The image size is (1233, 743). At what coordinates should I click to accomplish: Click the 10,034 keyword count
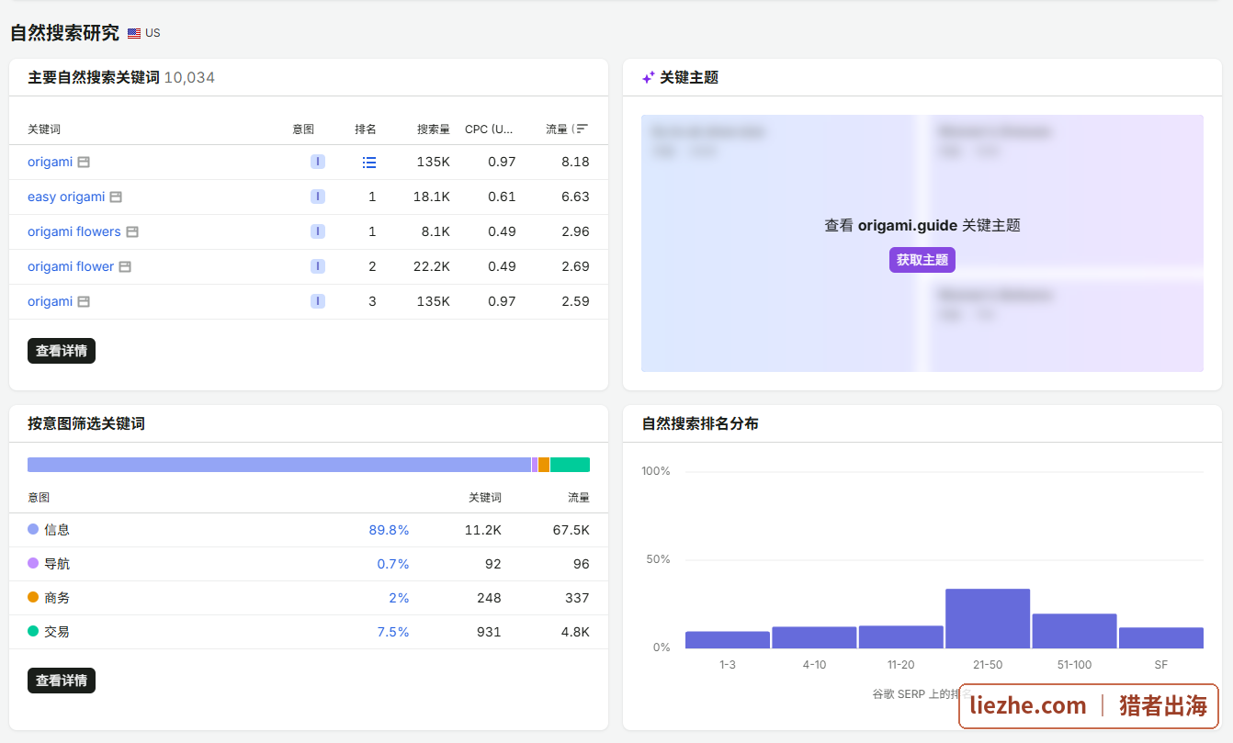(x=189, y=78)
